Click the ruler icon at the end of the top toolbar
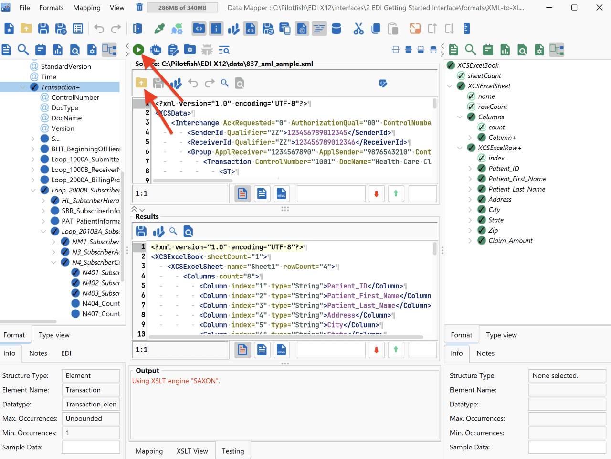 tap(467, 29)
